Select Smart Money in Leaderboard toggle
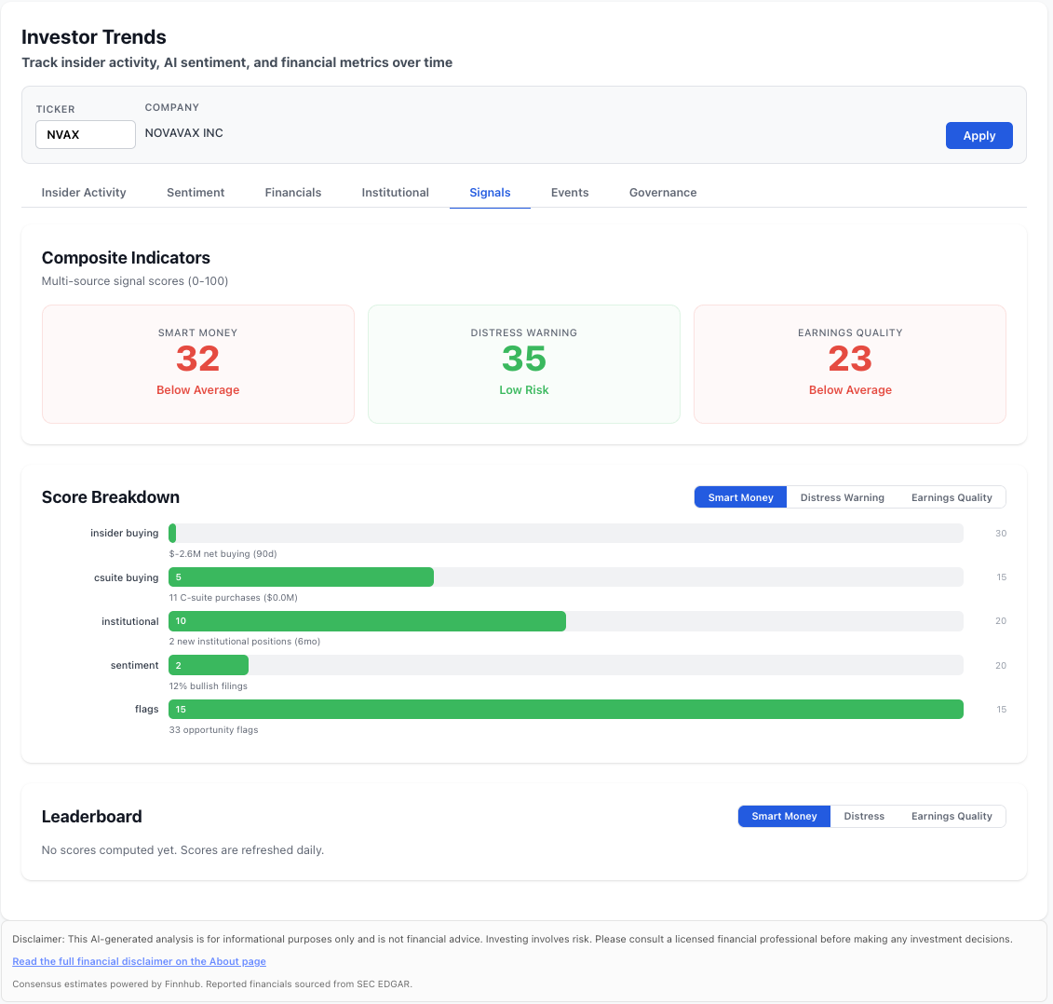 coord(784,816)
